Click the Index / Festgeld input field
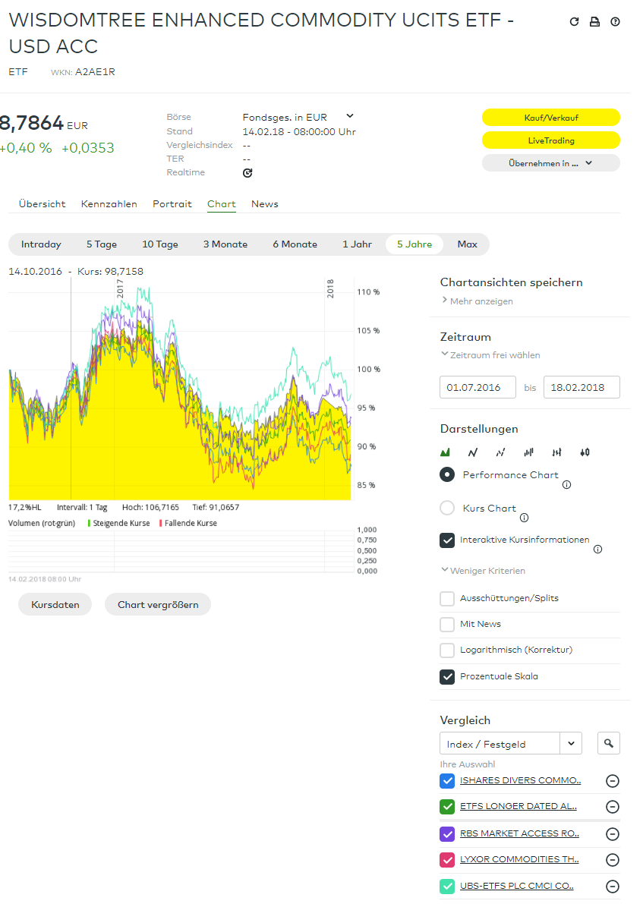Viewport: 643px width, 904px height. coord(500,744)
